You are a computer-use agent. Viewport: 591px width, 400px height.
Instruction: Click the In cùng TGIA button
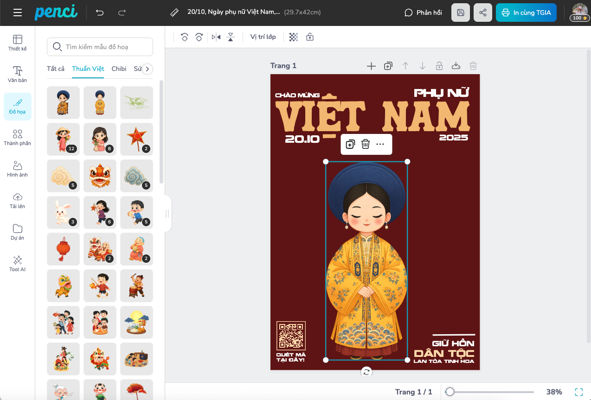(x=526, y=13)
